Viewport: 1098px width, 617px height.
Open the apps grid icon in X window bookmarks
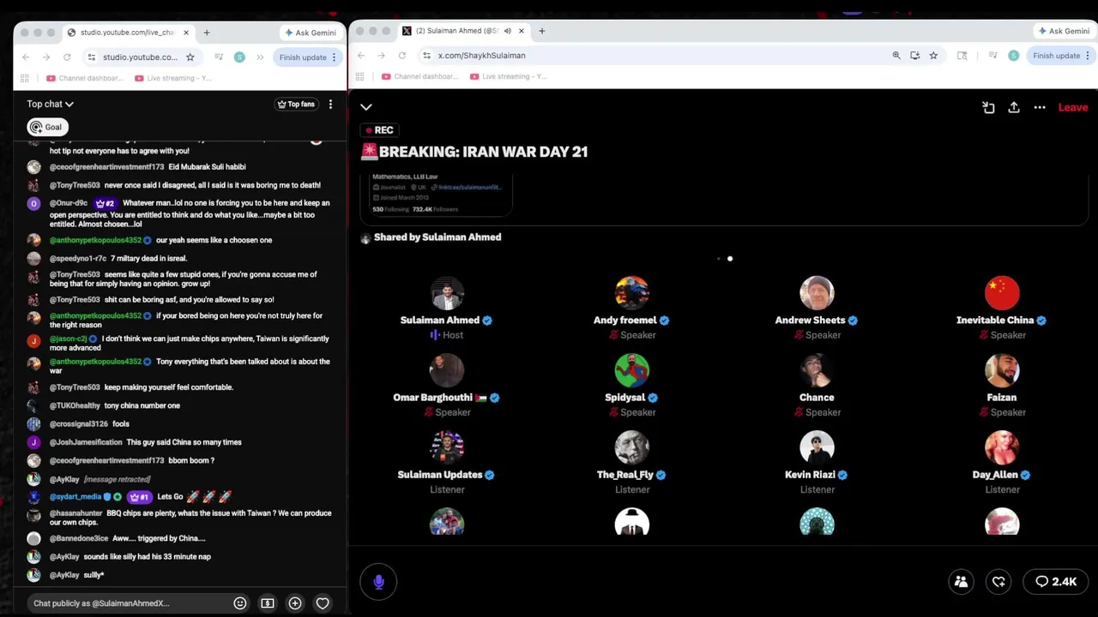tap(360, 76)
